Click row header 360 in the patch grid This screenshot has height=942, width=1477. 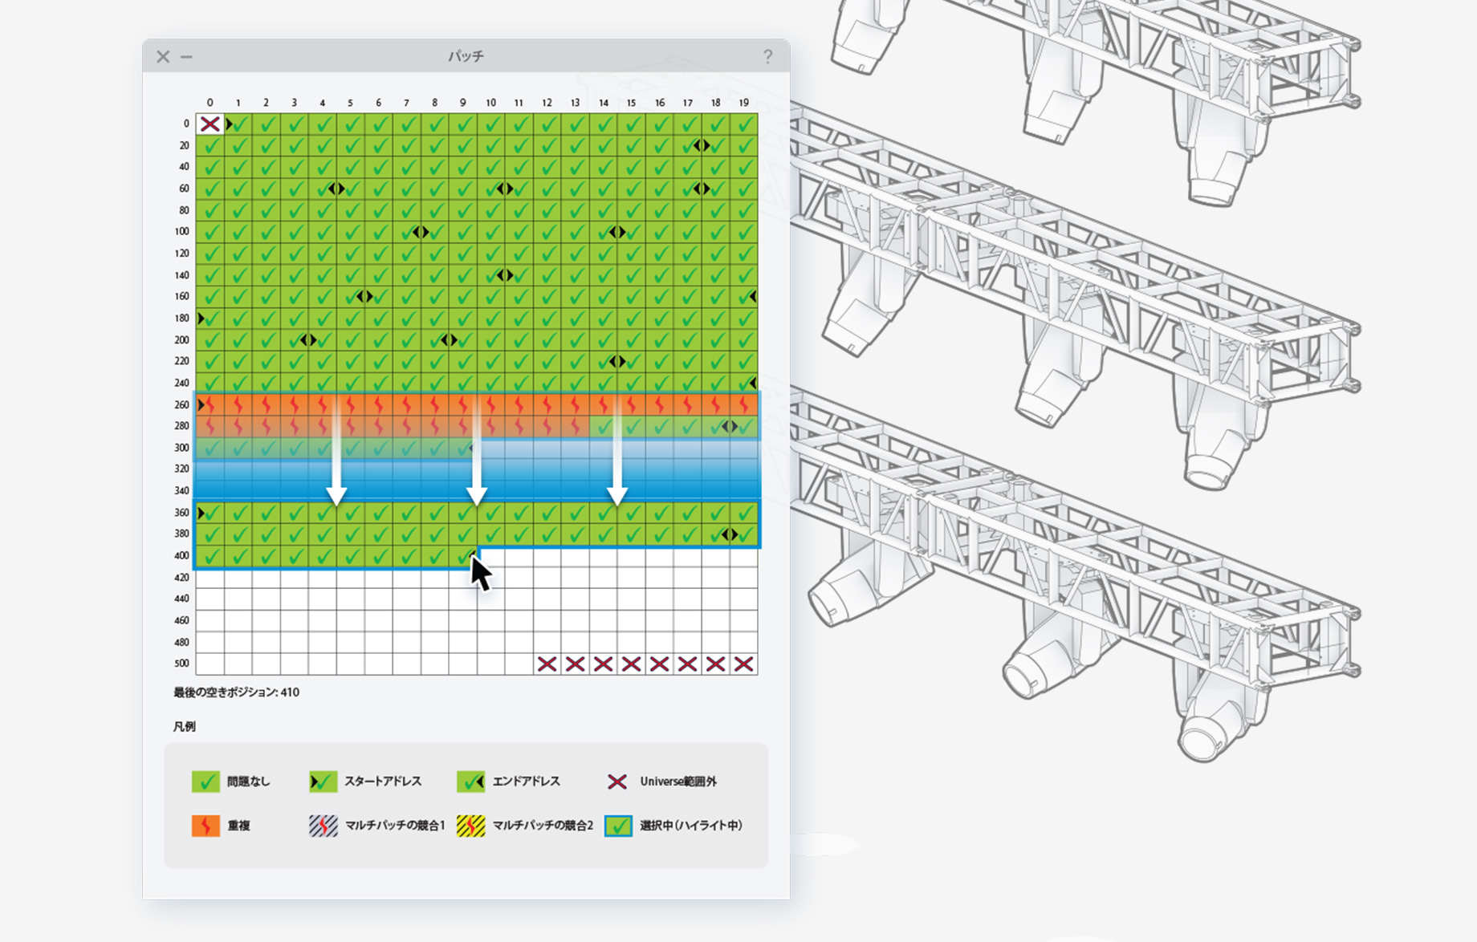(x=182, y=513)
